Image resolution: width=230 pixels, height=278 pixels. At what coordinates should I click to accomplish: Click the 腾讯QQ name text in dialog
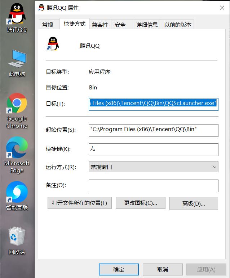point(90,46)
